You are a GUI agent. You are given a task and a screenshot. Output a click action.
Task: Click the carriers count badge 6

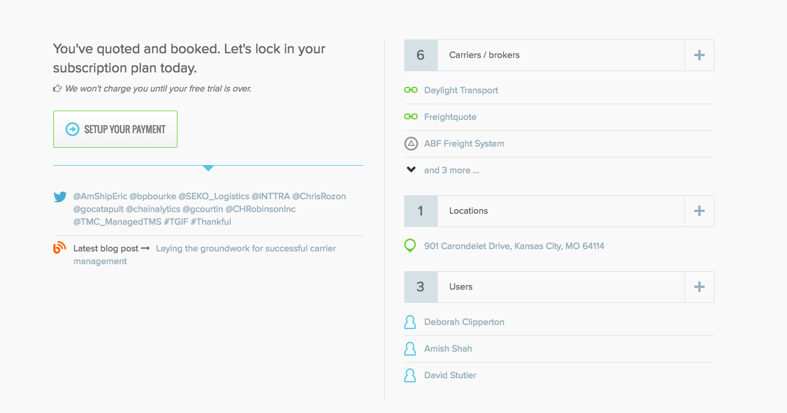coord(420,55)
